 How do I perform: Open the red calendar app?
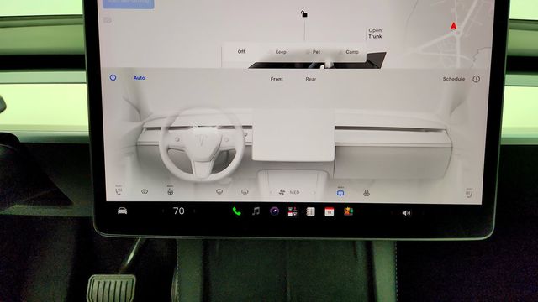(329, 212)
